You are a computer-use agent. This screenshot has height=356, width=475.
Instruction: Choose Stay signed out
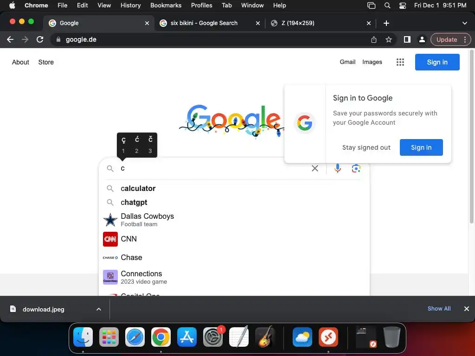[x=366, y=147]
